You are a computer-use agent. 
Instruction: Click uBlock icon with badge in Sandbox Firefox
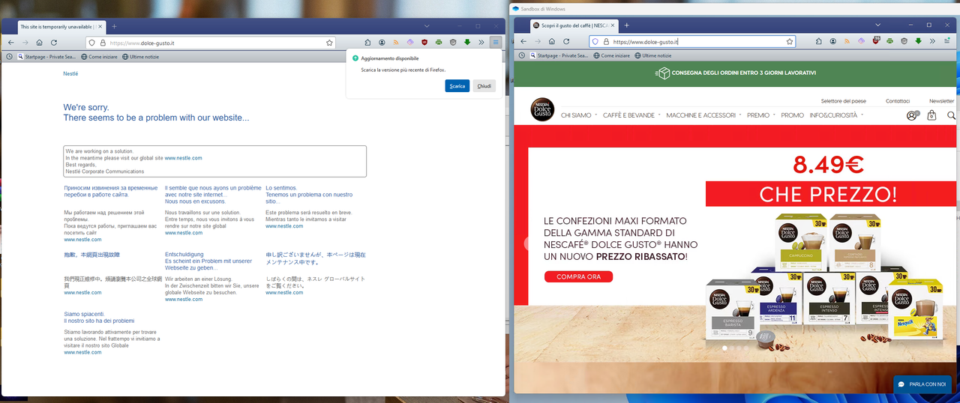click(x=875, y=41)
